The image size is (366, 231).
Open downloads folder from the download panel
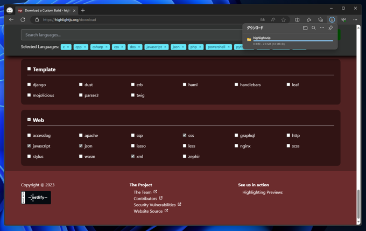tap(305, 28)
